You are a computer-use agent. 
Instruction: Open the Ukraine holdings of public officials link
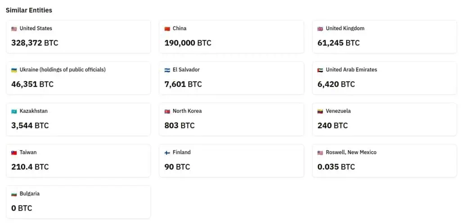point(63,70)
